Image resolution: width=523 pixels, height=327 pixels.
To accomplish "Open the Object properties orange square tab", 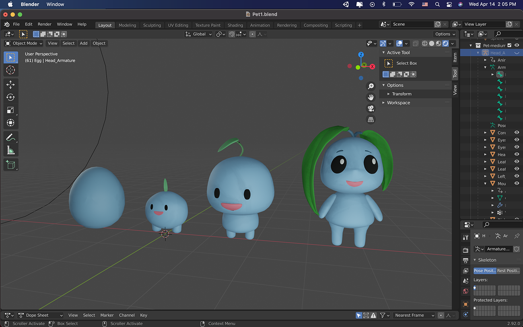I will tap(465, 304).
